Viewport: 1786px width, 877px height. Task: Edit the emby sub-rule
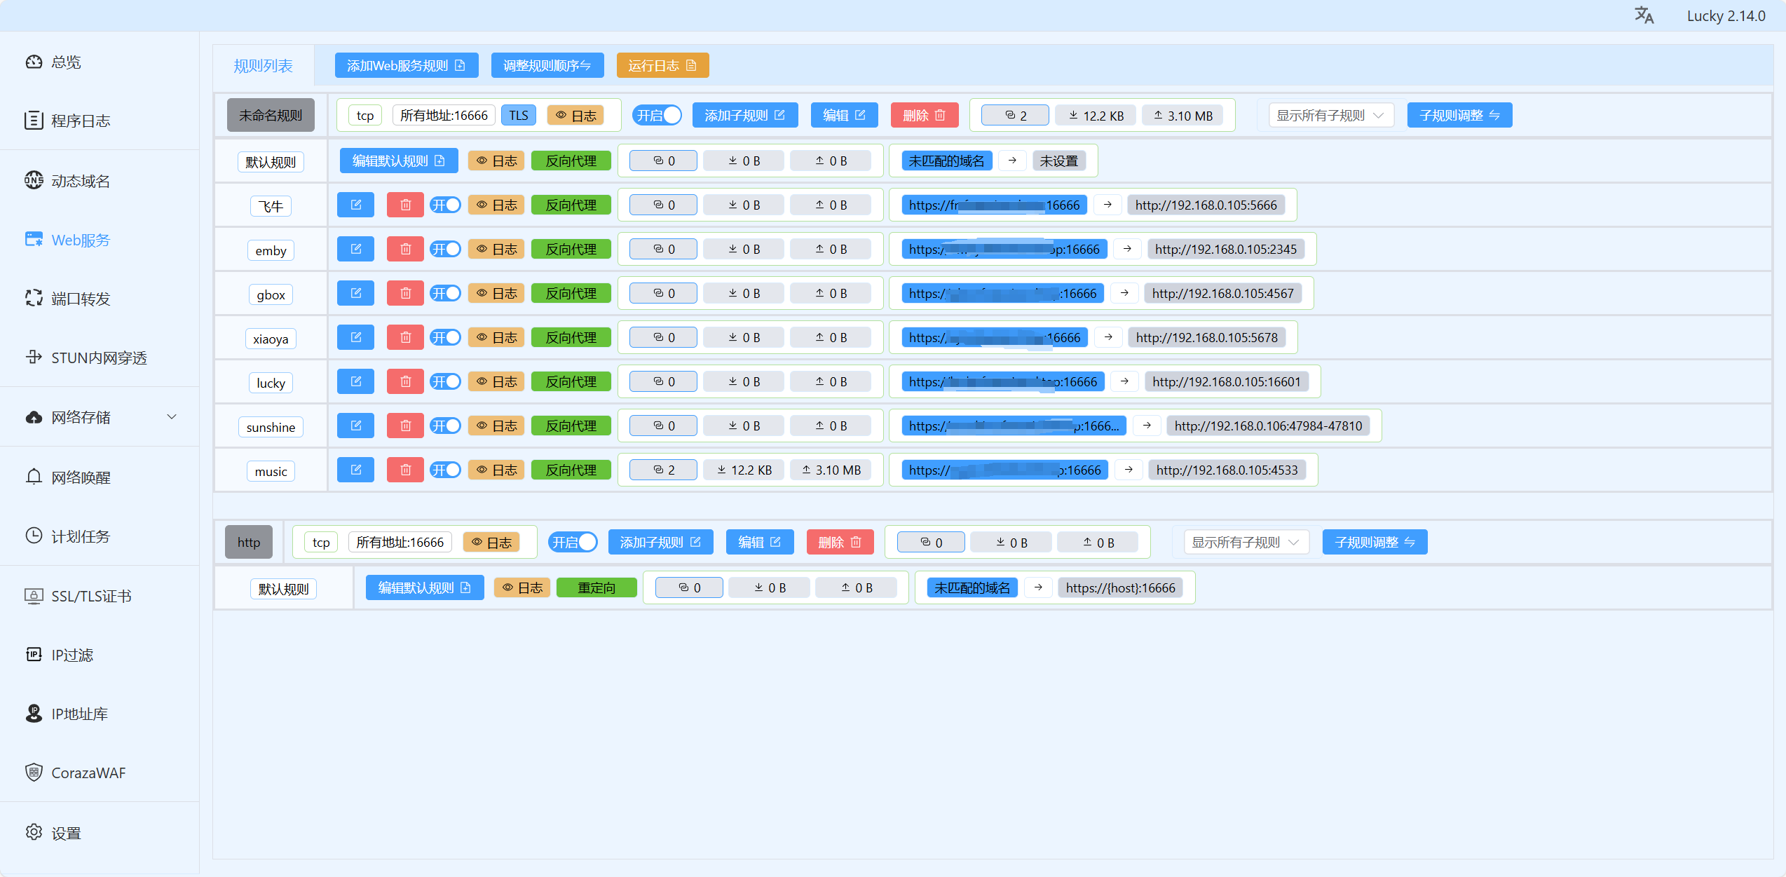tap(355, 250)
